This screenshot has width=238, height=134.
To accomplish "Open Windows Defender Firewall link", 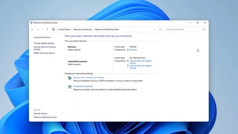I will point(45,117).
